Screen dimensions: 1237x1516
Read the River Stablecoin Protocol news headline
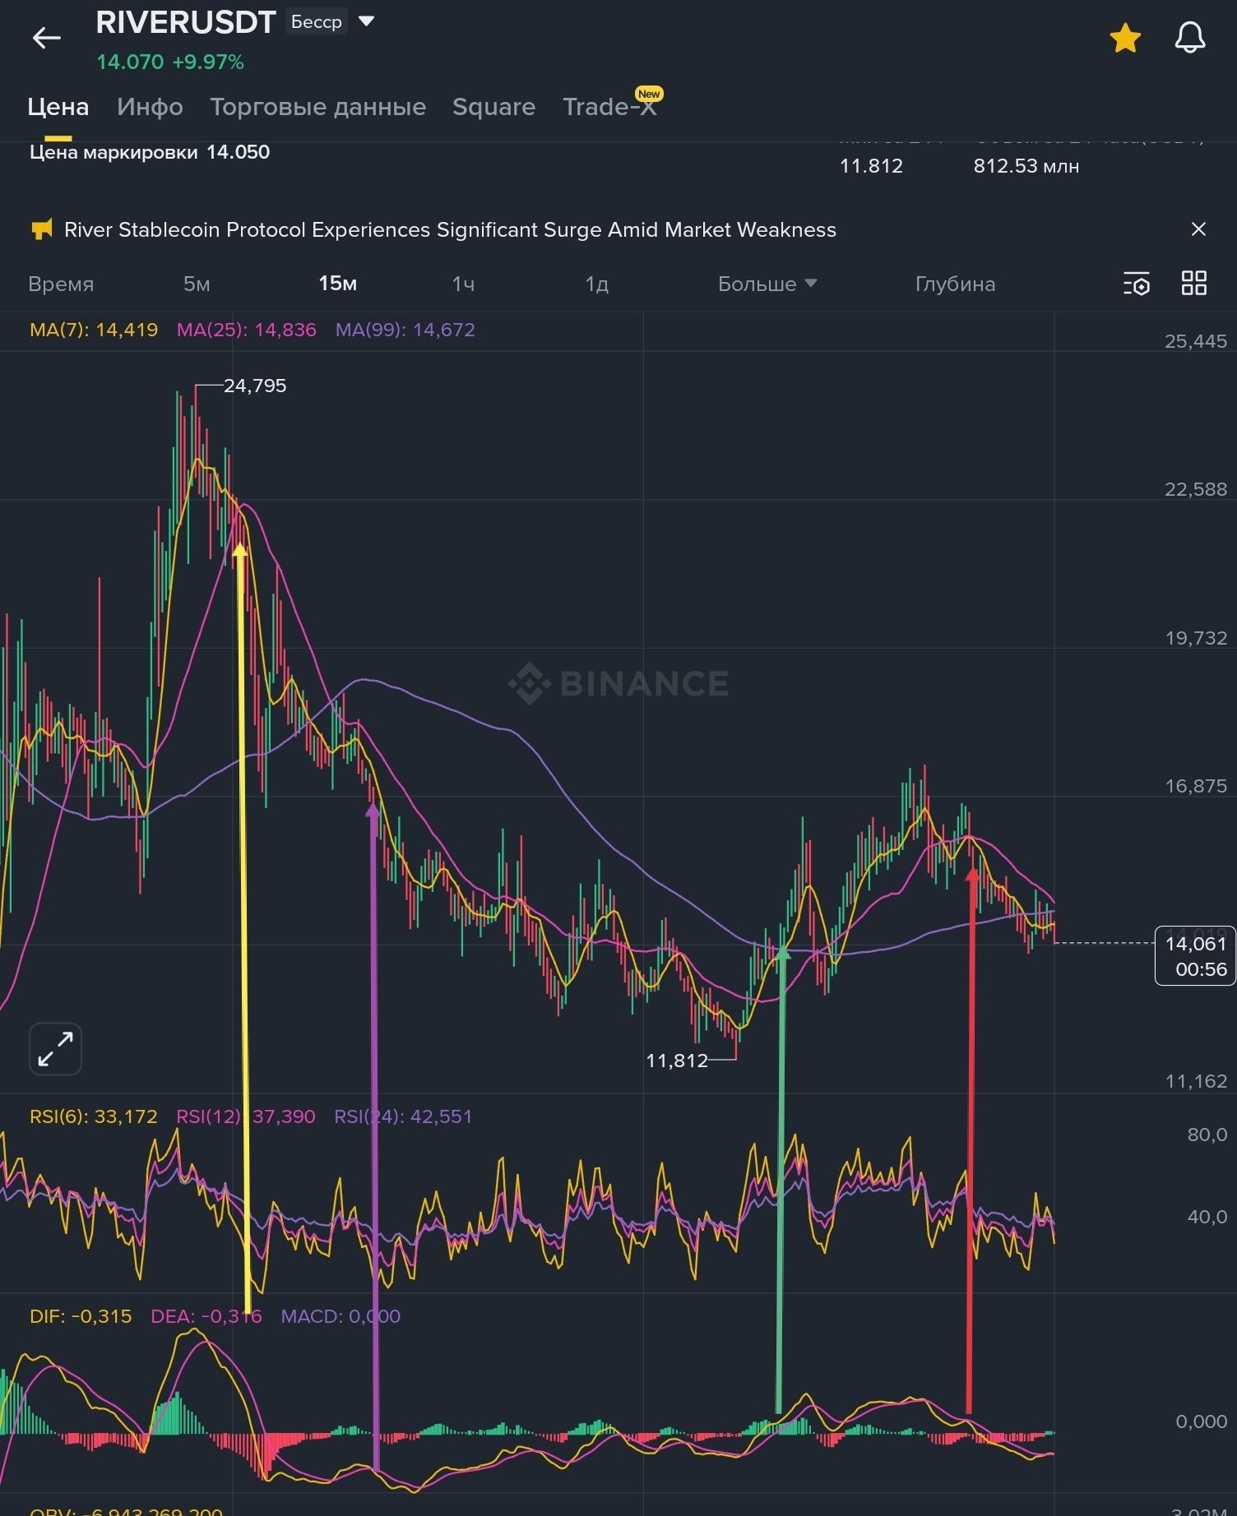(x=450, y=229)
